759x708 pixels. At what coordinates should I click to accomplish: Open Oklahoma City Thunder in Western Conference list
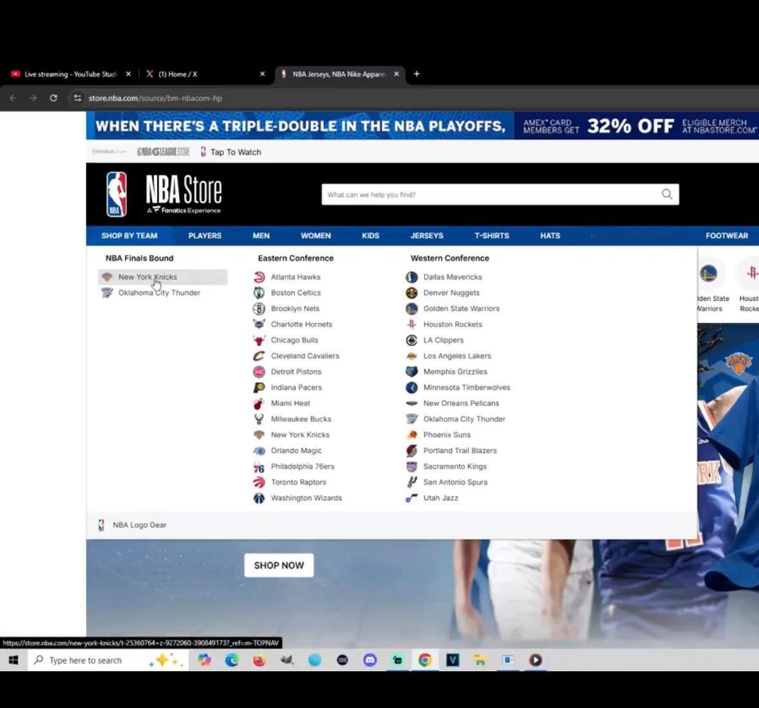point(464,419)
